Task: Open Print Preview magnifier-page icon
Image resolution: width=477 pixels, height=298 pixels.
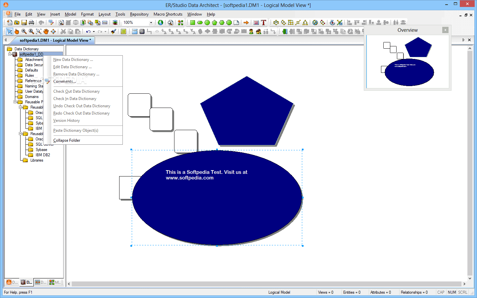Action: (61, 23)
